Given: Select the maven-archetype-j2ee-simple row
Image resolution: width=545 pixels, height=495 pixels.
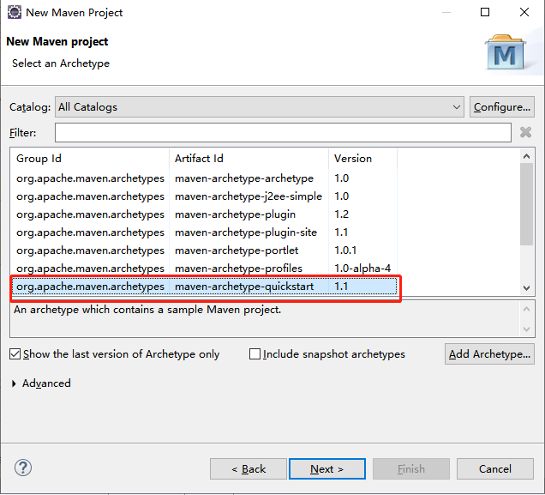Looking at the screenshot, I should point(204,196).
